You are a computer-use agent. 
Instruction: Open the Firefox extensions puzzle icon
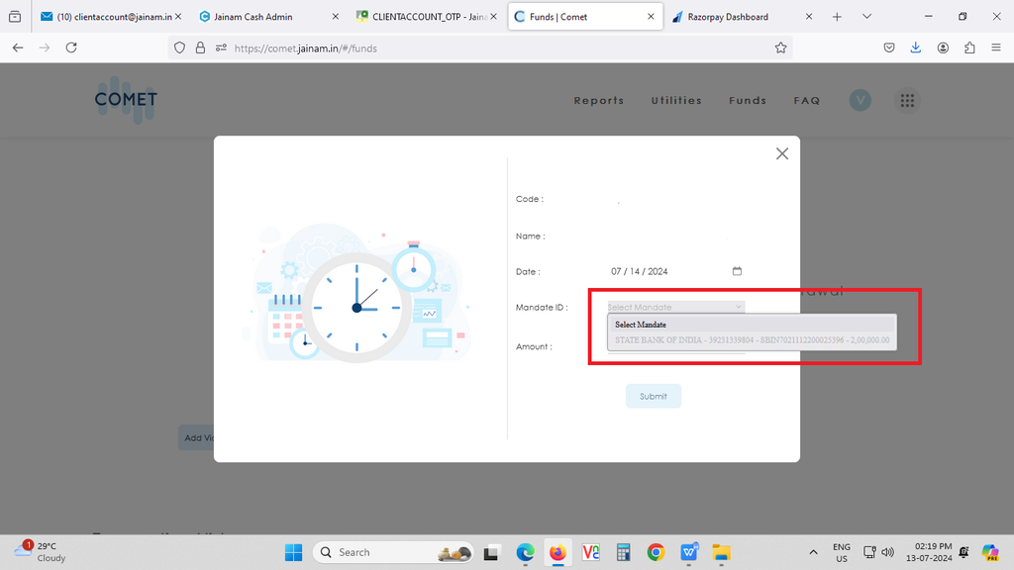(x=969, y=47)
